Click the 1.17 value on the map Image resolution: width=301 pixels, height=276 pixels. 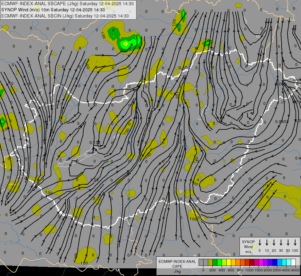pyautogui.click(x=282, y=103)
